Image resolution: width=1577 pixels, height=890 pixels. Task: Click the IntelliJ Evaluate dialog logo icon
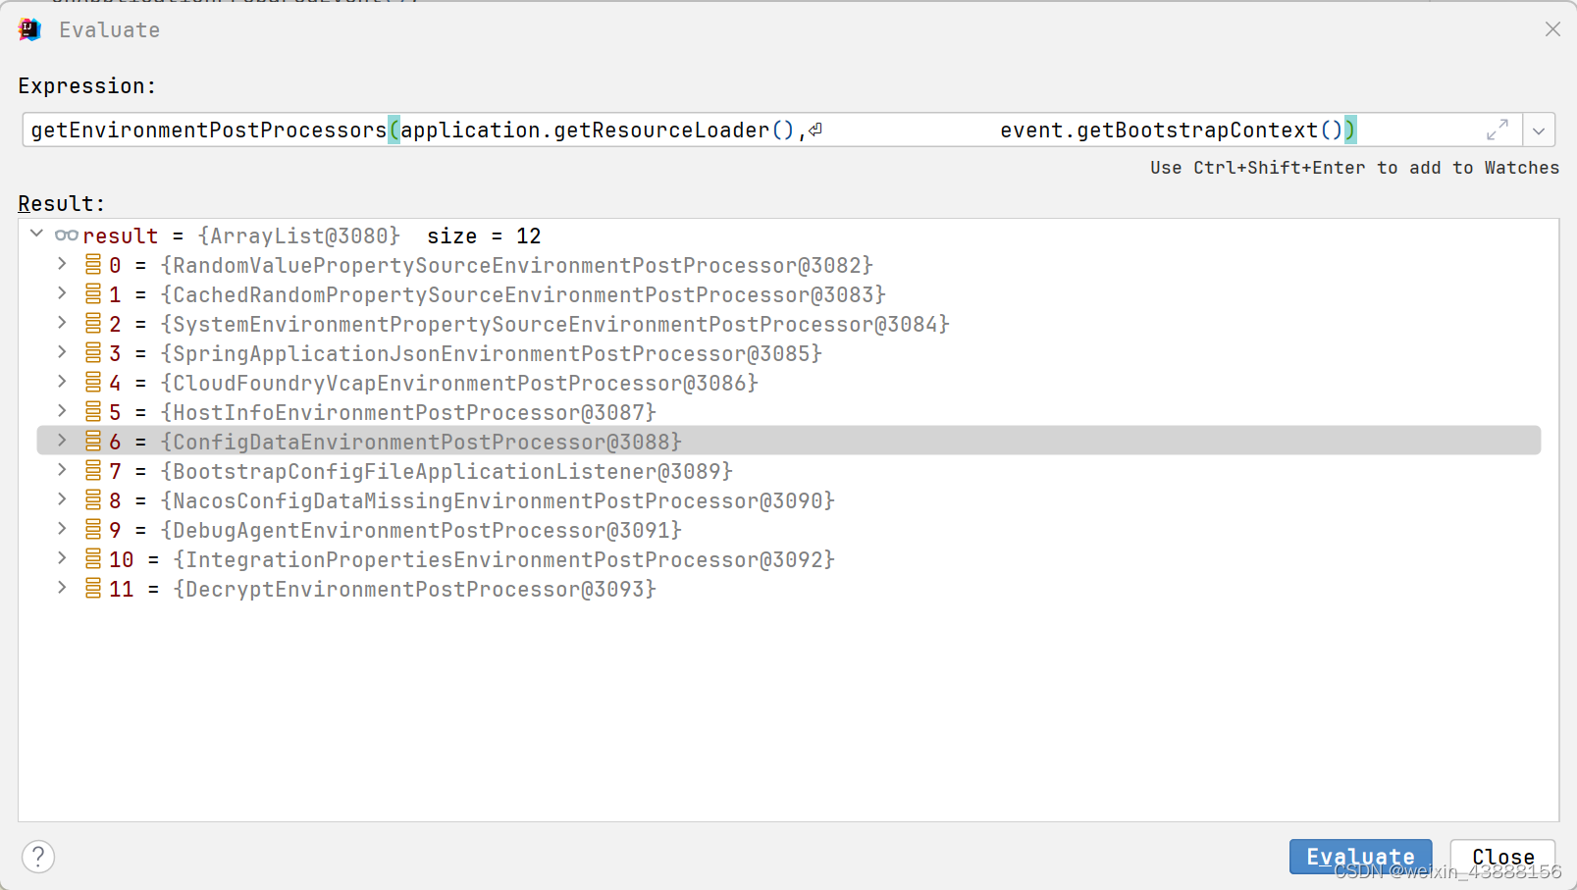28,29
